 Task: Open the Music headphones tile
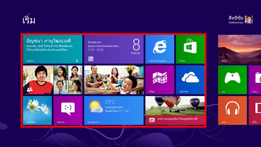pos(232,110)
